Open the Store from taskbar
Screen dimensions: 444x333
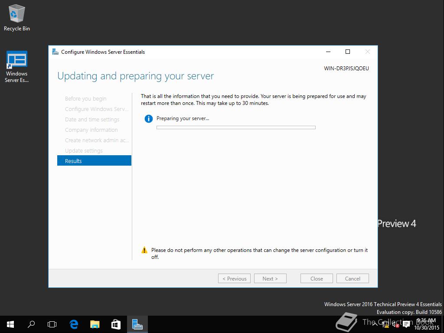click(x=116, y=324)
